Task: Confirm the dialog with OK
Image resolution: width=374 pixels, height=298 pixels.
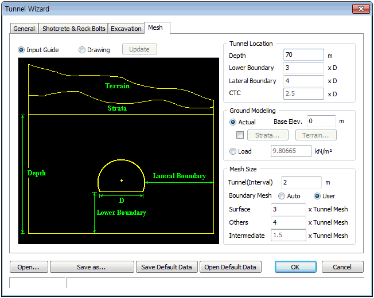Action: (295, 267)
